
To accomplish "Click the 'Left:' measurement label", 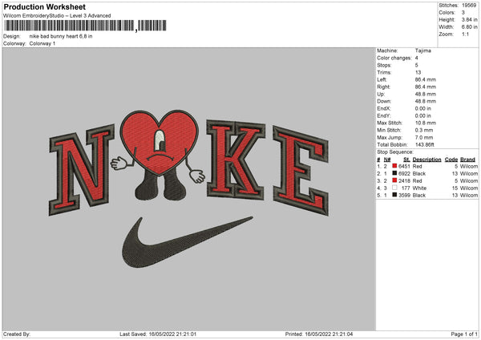I will 382,79.
